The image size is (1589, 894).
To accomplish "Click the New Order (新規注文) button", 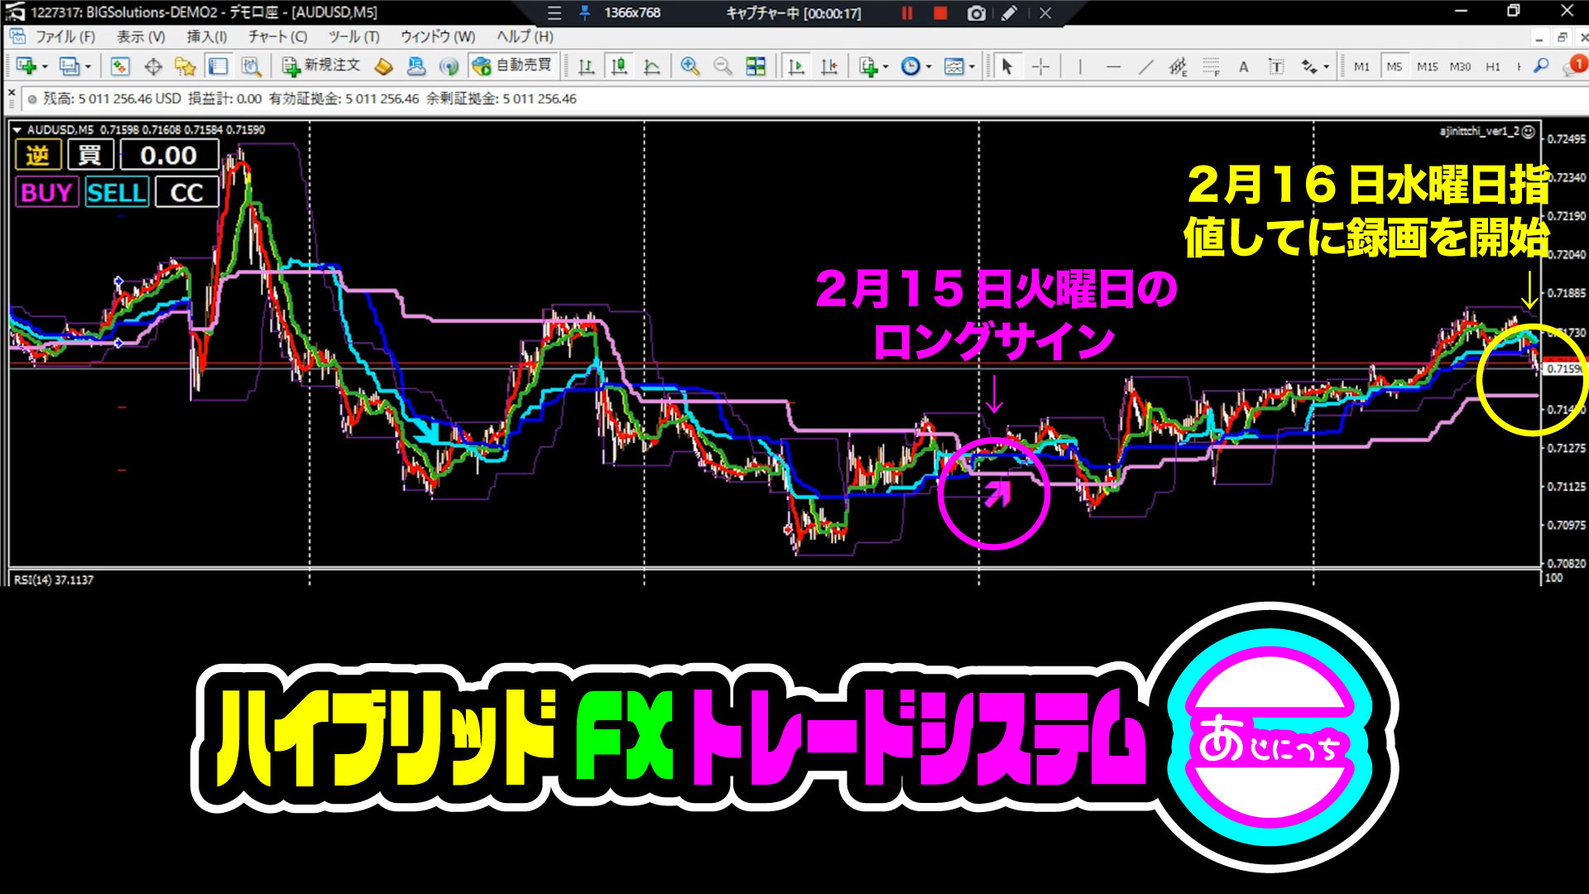I will pos(321,66).
